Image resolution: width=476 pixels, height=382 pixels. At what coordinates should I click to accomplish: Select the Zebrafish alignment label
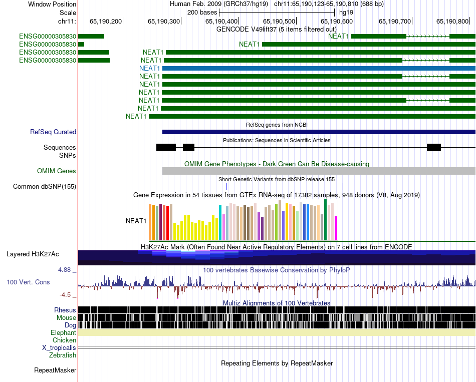pyautogui.click(x=63, y=355)
